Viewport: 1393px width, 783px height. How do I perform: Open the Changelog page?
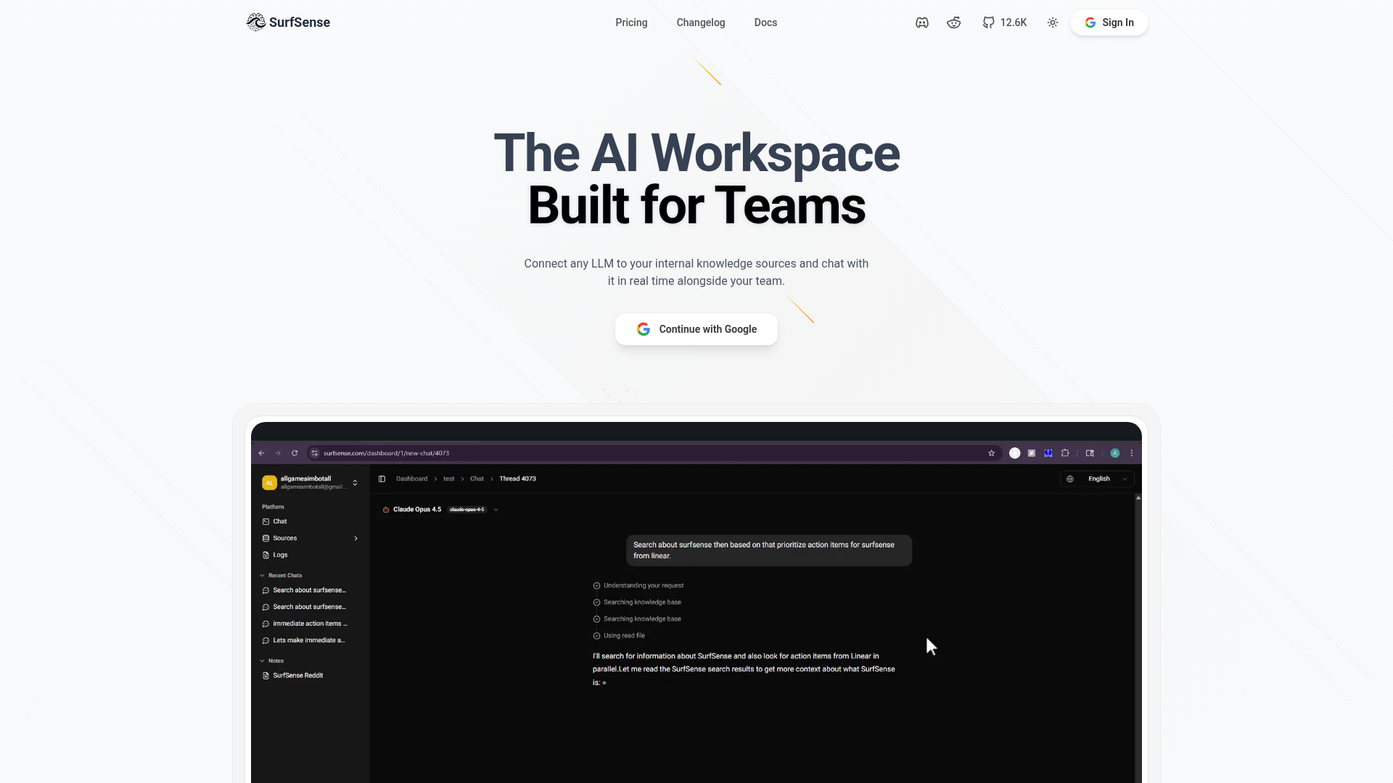[701, 22]
